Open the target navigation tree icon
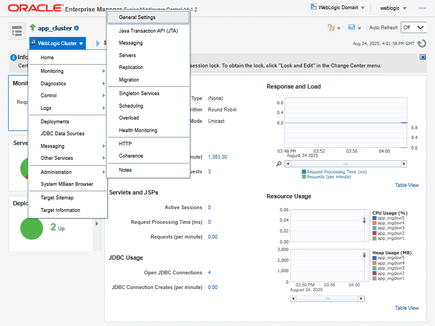Viewport: 435px width, 326px height. coord(17,31)
